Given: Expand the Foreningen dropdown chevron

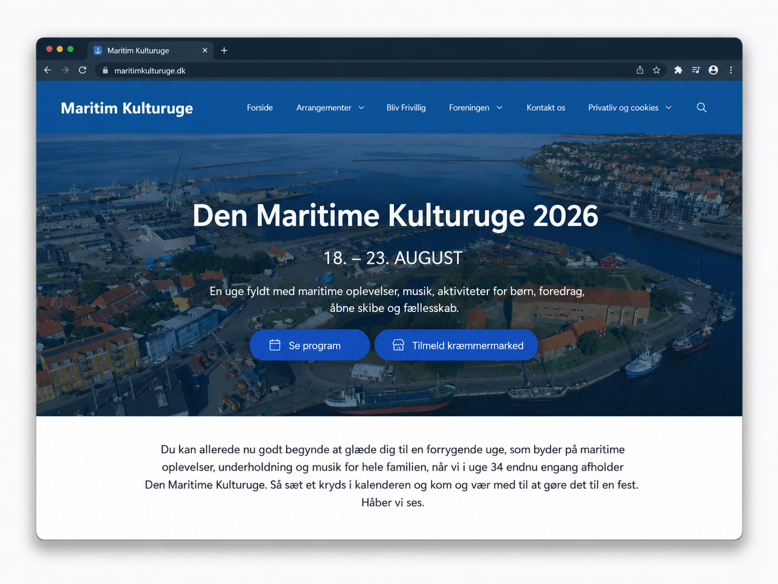Looking at the screenshot, I should coord(500,108).
